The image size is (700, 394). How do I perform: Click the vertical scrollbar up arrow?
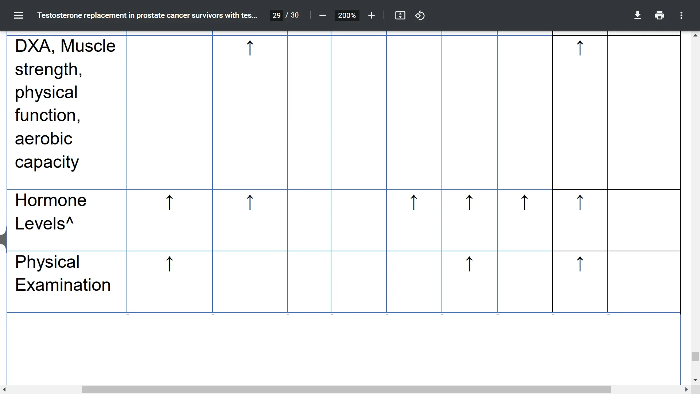(x=695, y=35)
